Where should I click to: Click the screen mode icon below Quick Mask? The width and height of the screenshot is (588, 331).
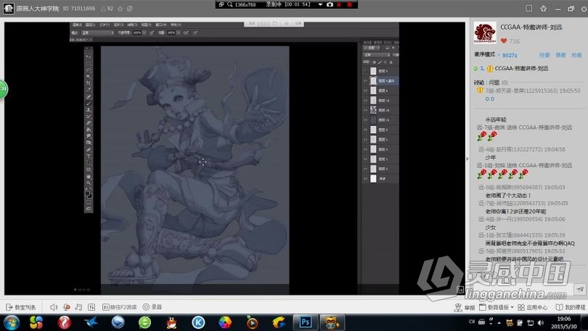tap(89, 209)
